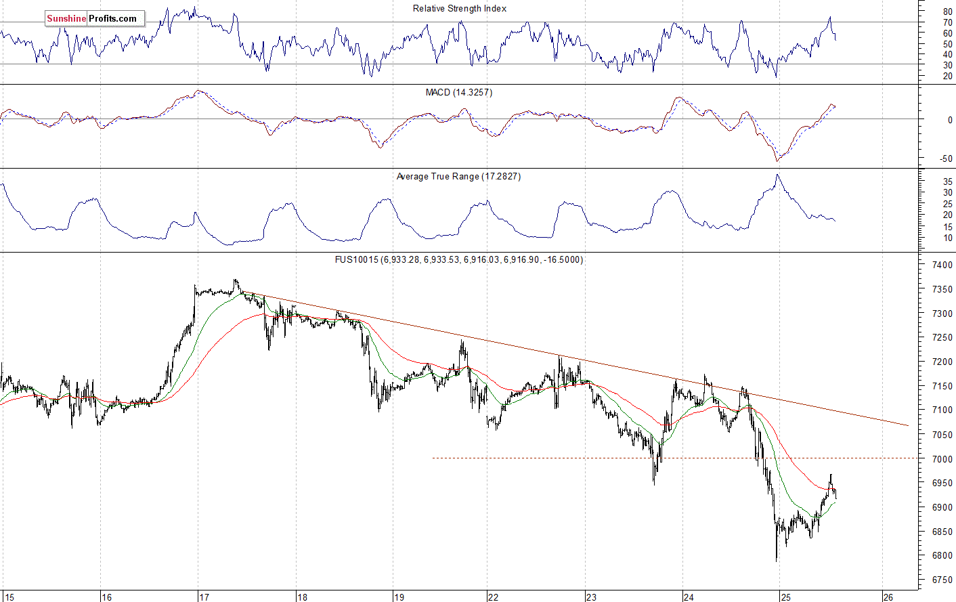Click the 7300 price axis label
956x602 pixels.
[942, 314]
